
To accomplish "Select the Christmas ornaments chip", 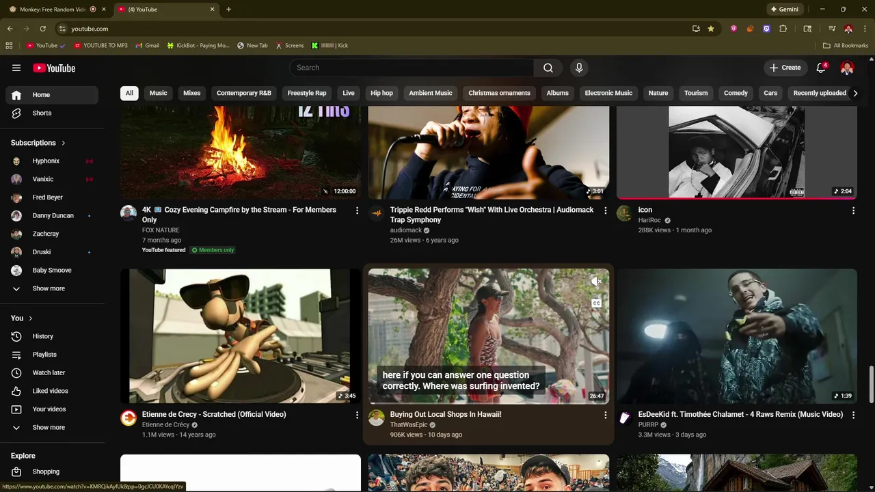I will click(x=500, y=93).
